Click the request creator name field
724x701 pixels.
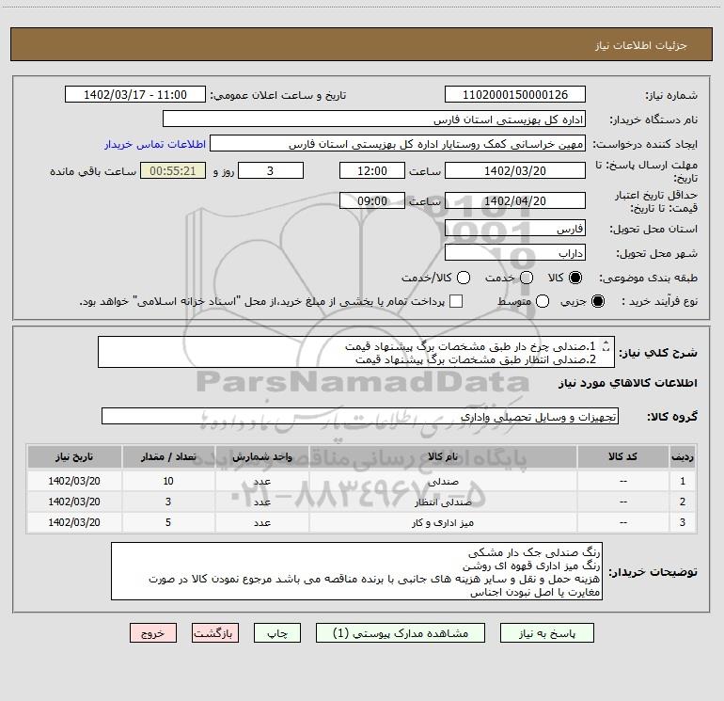click(x=398, y=144)
